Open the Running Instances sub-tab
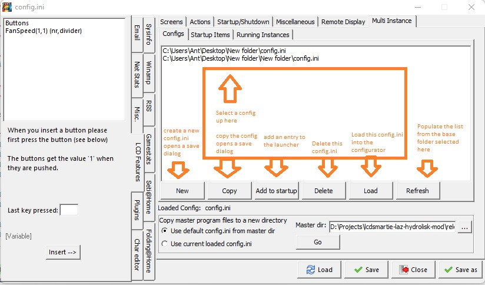The image size is (485, 285). point(263,35)
